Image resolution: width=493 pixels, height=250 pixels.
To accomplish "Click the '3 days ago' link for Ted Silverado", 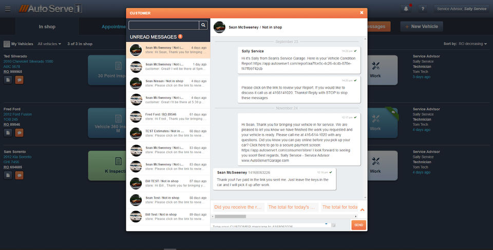I will [422, 77].
